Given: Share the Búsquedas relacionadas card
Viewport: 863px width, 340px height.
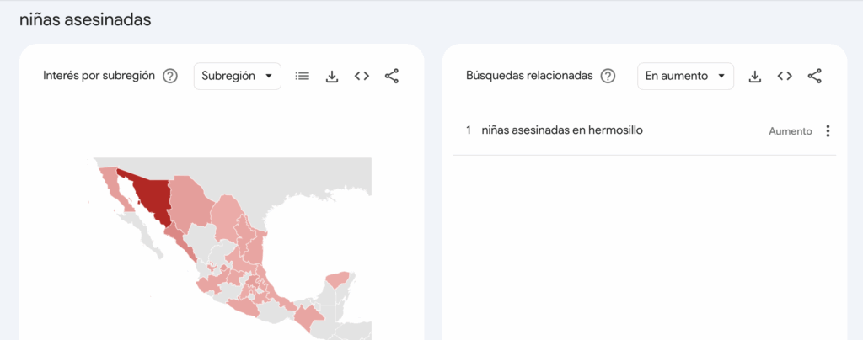Looking at the screenshot, I should coord(814,76).
